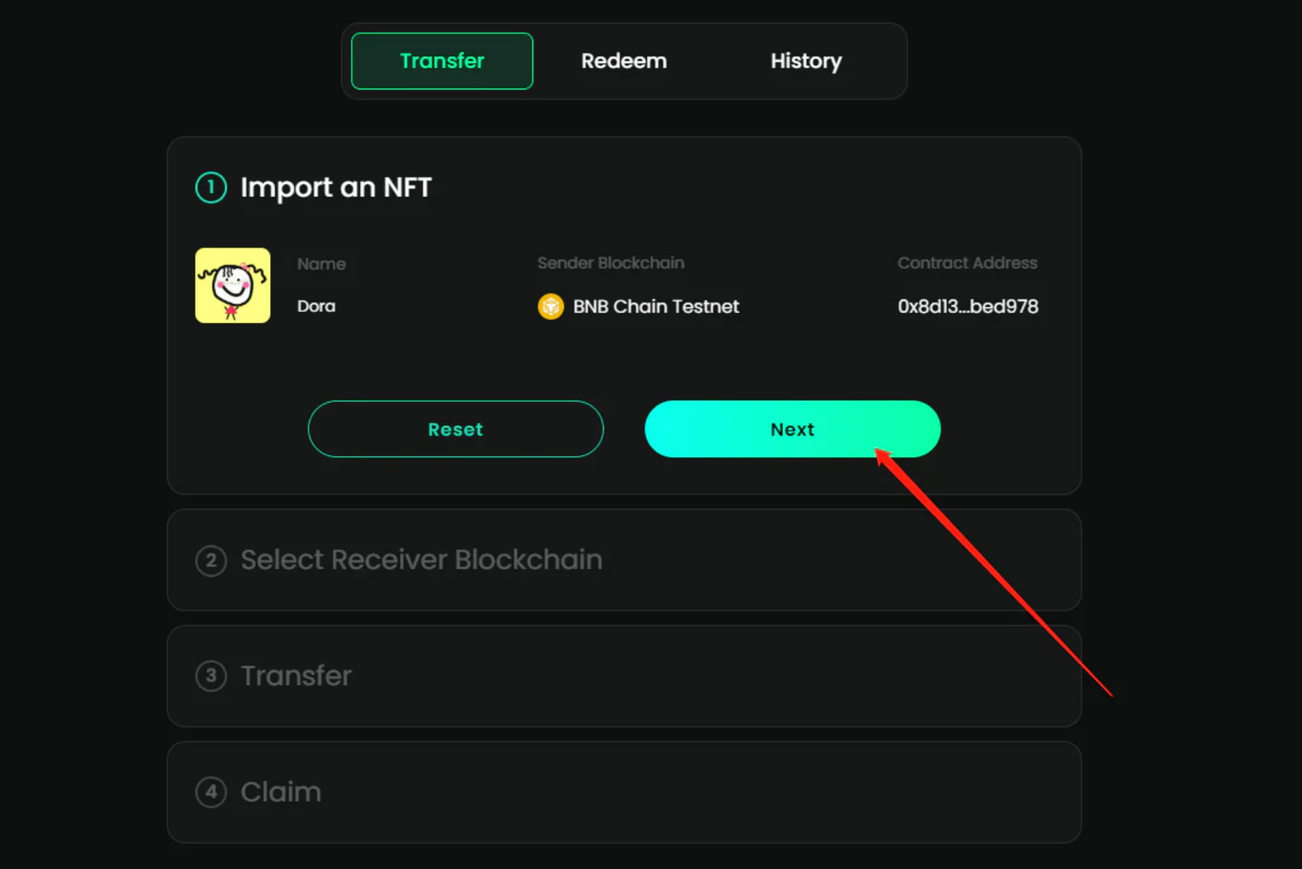1302x869 pixels.
Task: Open the Dora NFT thumbnail image
Action: click(233, 285)
